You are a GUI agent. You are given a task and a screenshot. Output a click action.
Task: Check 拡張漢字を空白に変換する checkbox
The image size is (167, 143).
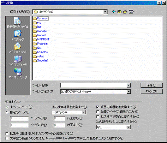click(98, 117)
